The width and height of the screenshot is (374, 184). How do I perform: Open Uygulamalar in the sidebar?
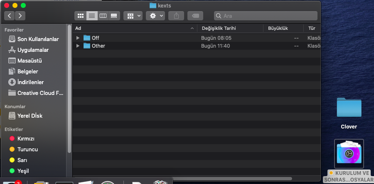tap(33, 50)
